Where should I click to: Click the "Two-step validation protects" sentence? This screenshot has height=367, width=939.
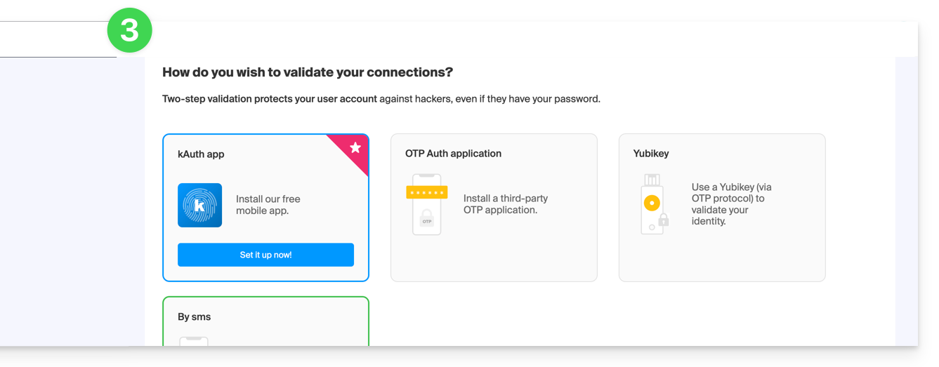270,99
